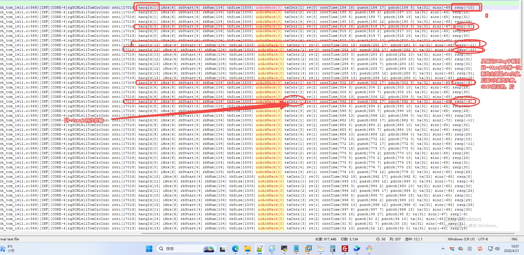Open the Windows (CR LF) line ending selector

tap(461, 239)
